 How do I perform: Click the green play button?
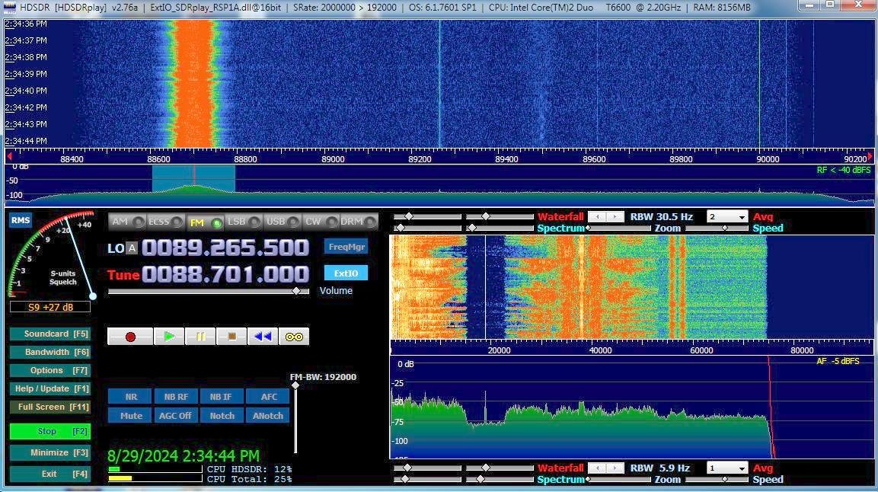[168, 337]
